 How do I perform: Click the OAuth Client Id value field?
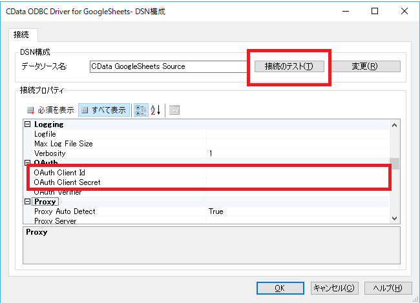(x=298, y=173)
